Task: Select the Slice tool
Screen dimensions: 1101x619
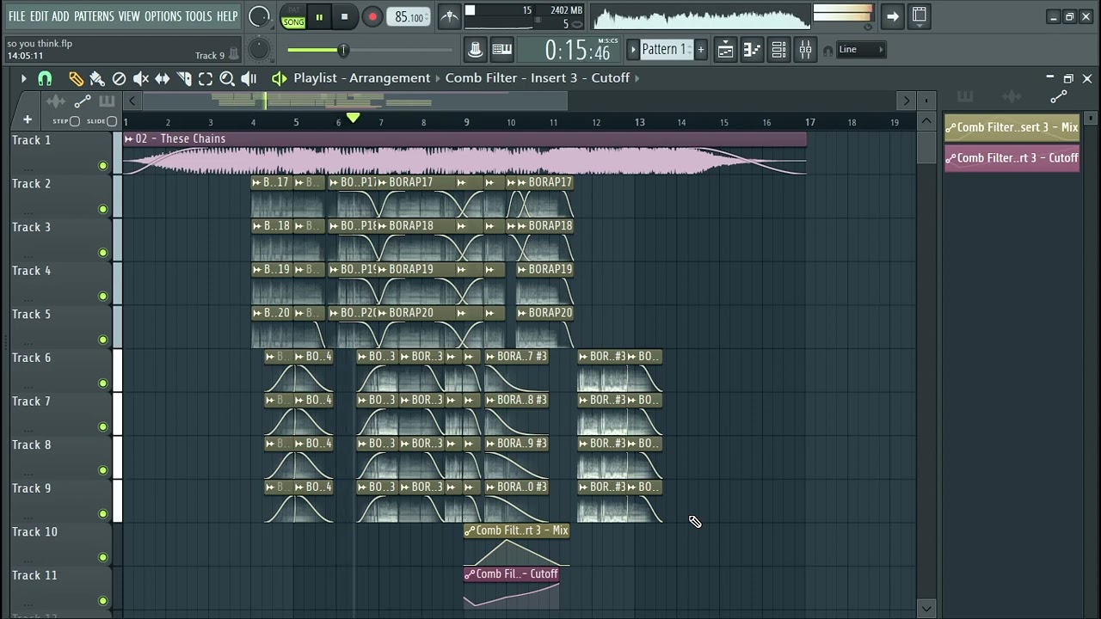Action: [x=183, y=79]
